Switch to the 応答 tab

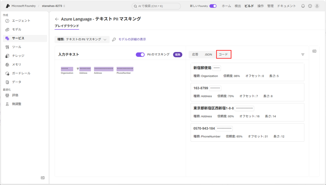click(x=195, y=54)
